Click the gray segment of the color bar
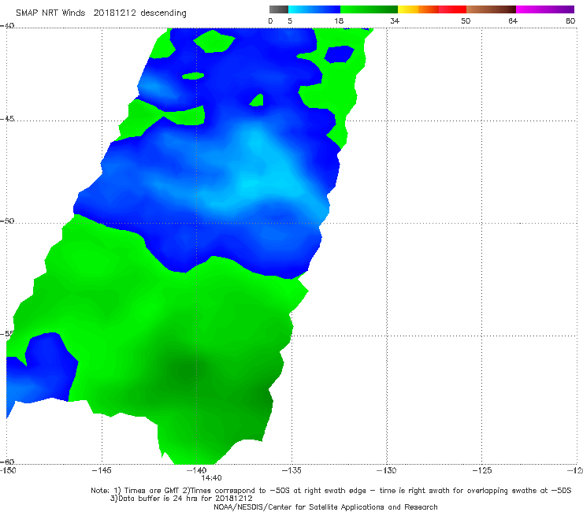This screenshot has width=583, height=512. coord(278,9)
